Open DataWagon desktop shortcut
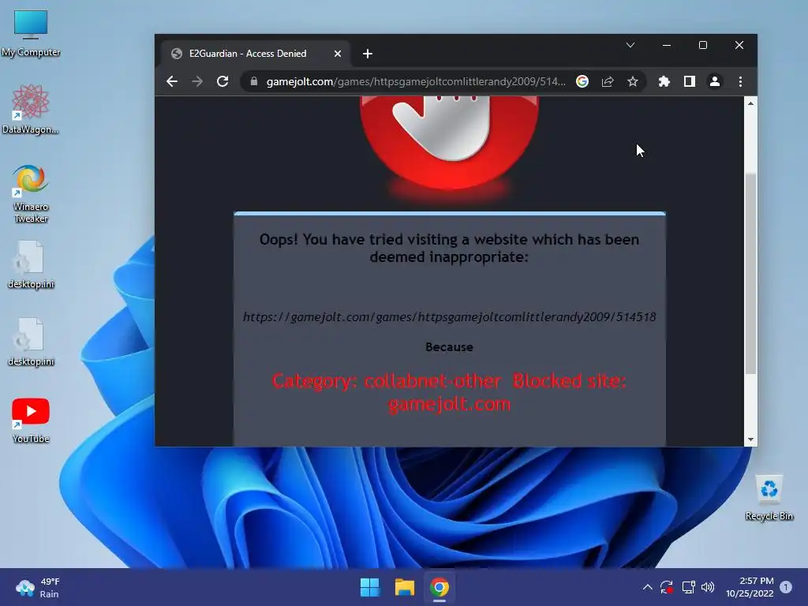 31,109
